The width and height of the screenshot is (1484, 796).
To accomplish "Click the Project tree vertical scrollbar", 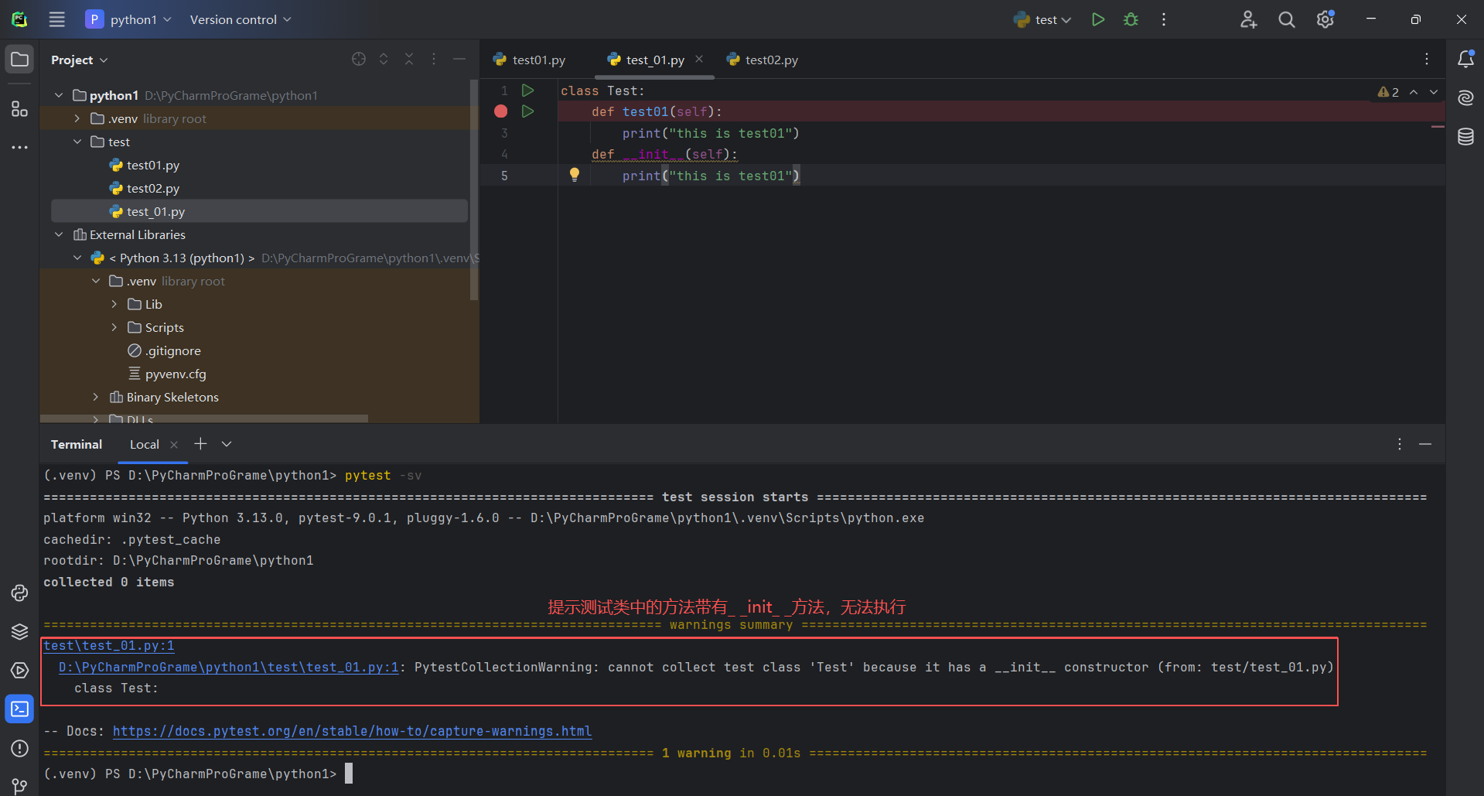I will point(474,190).
